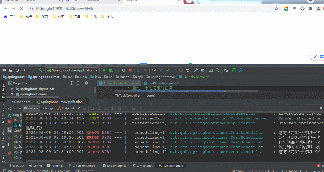Screen dimensions: 324x172
Task: Hide the Project panel with minus icon
Action: 93,83
